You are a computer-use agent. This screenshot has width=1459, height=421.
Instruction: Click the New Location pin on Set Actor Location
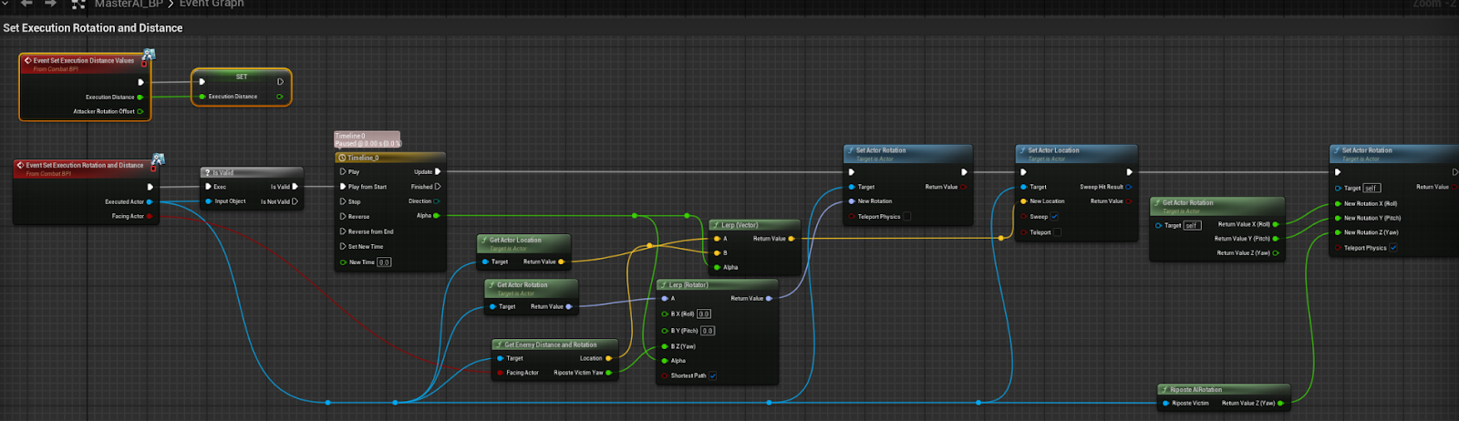point(1024,201)
